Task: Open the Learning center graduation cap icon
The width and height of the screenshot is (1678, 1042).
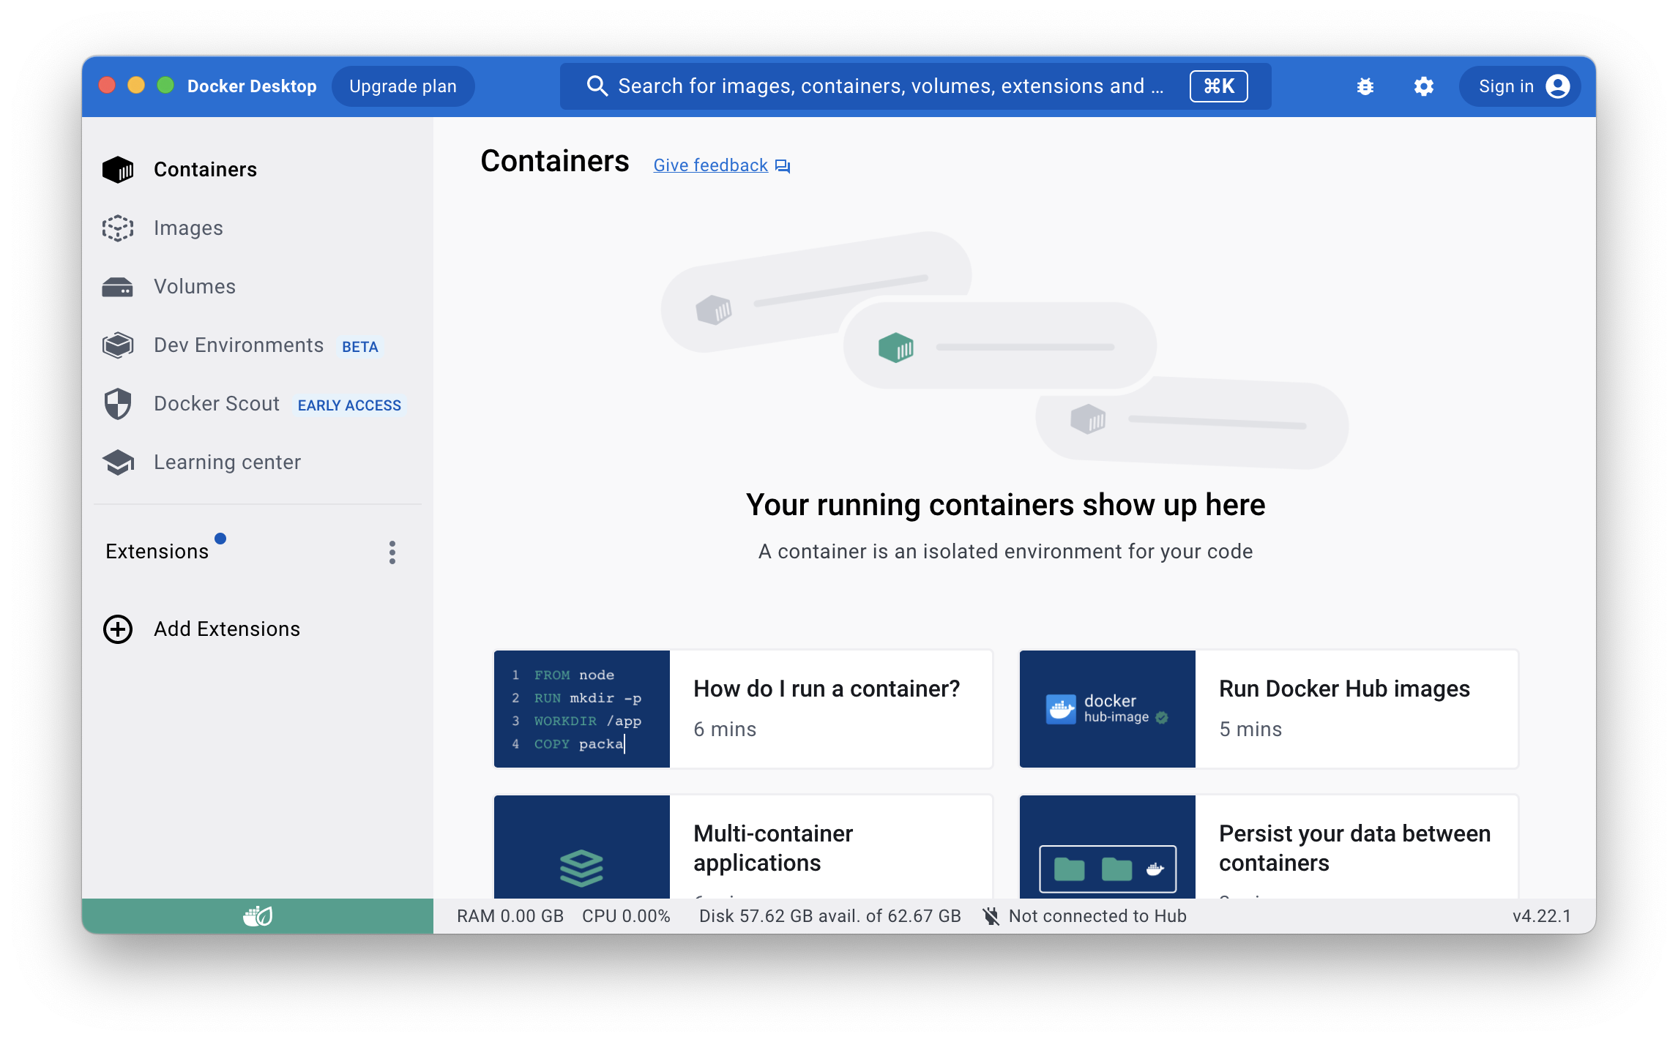Action: click(x=117, y=462)
